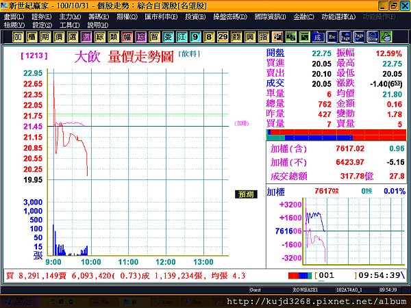Screen dimensions: 411x308
Task: Click the stock code label [1213]
Action: point(34,55)
